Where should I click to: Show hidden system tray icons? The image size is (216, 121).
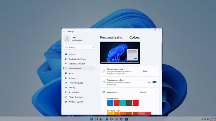coord(198,119)
